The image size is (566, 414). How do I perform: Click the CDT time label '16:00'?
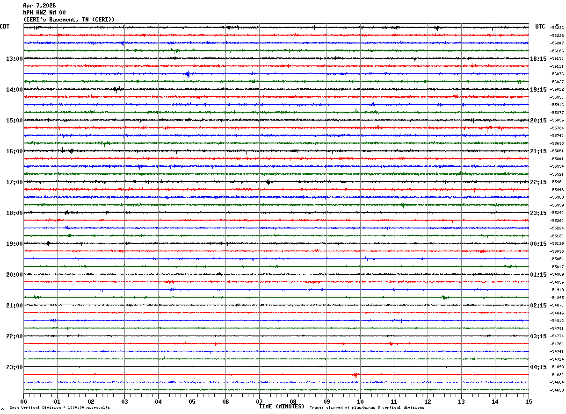coord(15,151)
